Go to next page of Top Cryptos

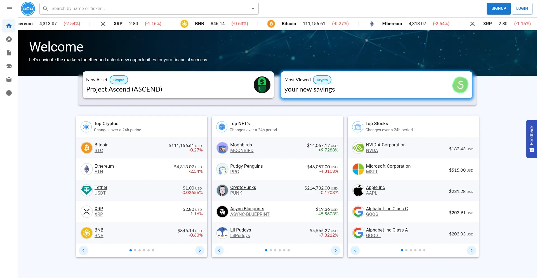coord(200,250)
